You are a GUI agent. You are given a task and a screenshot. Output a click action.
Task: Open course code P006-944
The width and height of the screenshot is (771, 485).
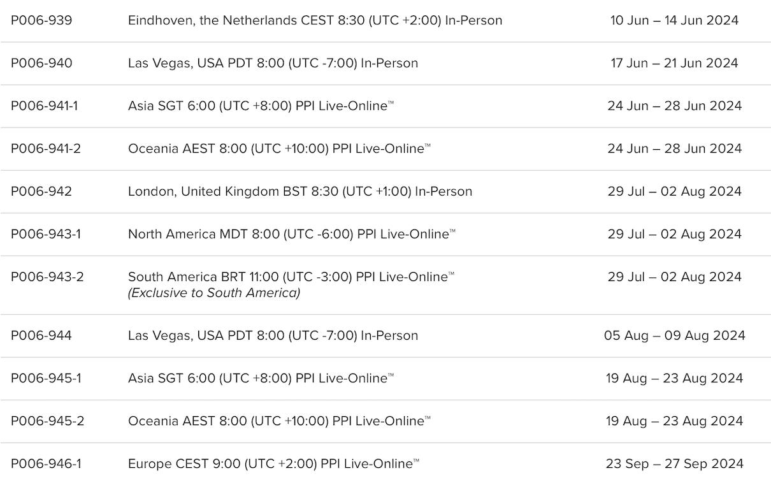41,335
